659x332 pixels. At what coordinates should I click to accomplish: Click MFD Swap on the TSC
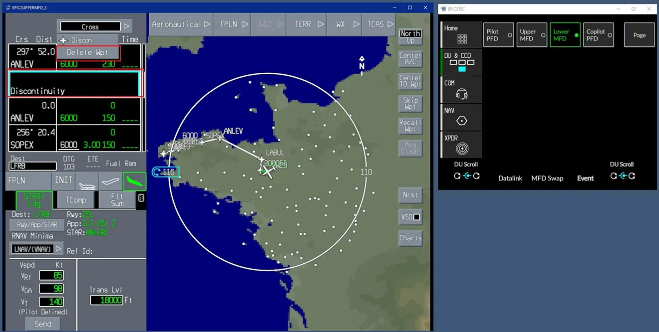[x=547, y=178]
